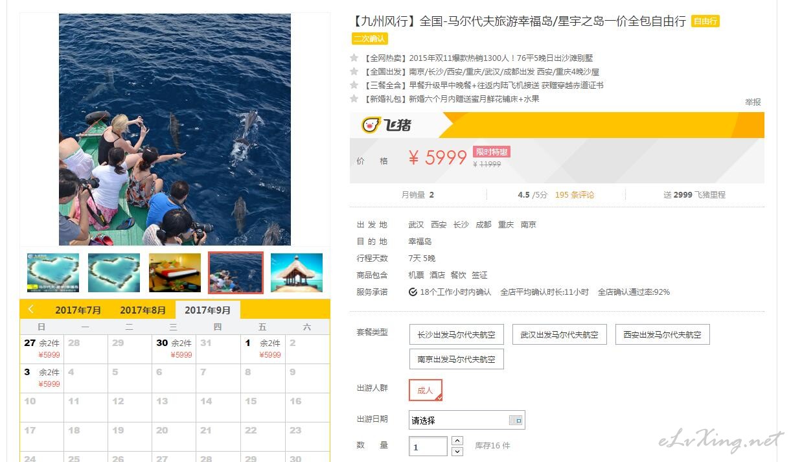Open calendar picker icon in date field

click(515, 420)
